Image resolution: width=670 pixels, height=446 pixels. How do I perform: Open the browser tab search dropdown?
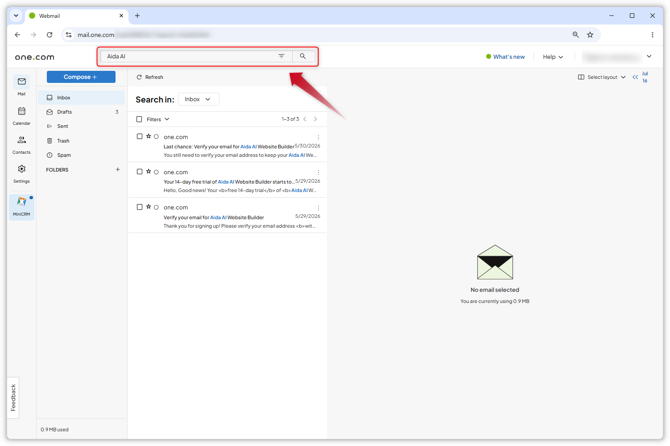(x=16, y=16)
